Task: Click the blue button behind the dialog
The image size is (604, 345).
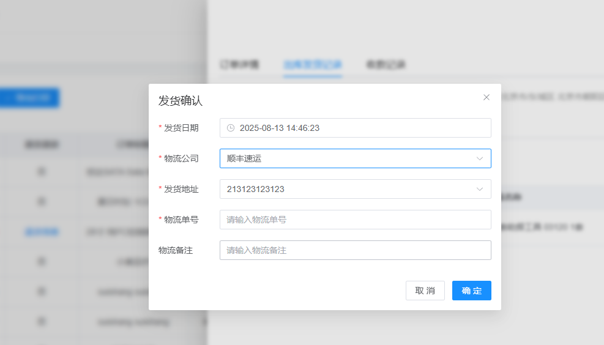Action: coord(29,98)
